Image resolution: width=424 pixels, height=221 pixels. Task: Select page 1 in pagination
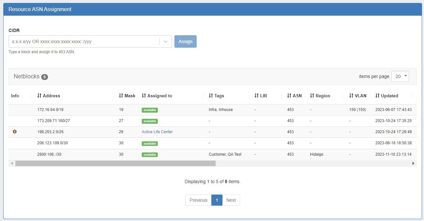[217, 200]
